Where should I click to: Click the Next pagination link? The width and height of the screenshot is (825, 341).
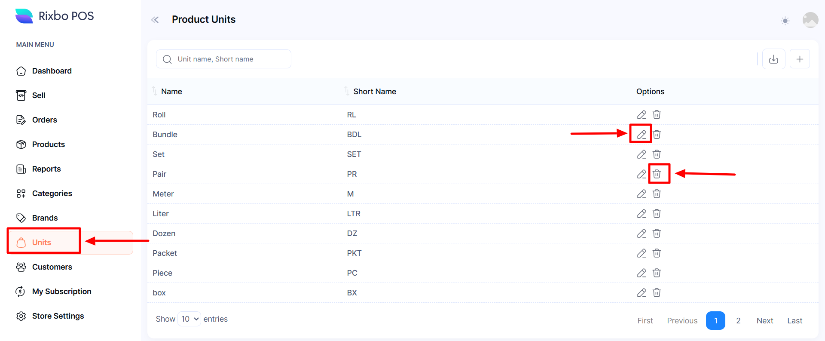click(x=764, y=321)
